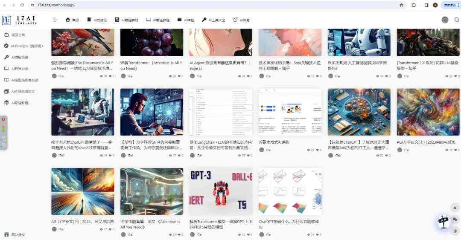Select AI方法论级论文 in the sidebar
This screenshot has width=461, height=240.
[x=19, y=91]
